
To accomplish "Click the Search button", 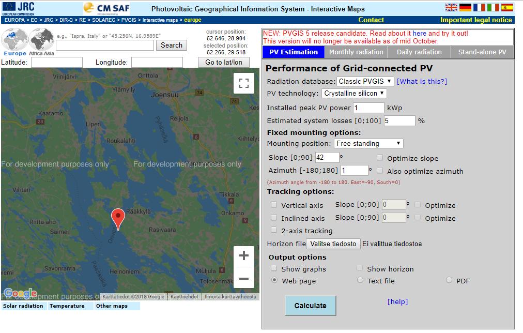I will pyautogui.click(x=172, y=46).
